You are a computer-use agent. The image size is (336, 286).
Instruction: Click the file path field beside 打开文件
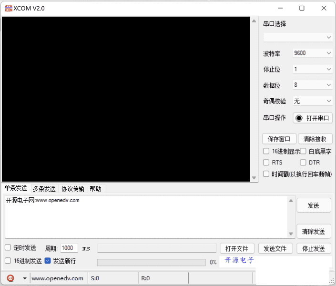[157, 248]
